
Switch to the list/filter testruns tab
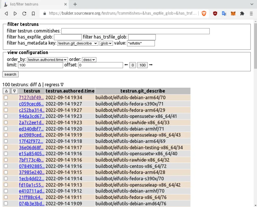click(x=32, y=5)
